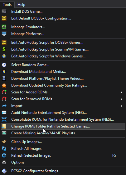Click the orange star icon for Community Star Ratings
The image size is (126, 175).
(x=4, y=85)
